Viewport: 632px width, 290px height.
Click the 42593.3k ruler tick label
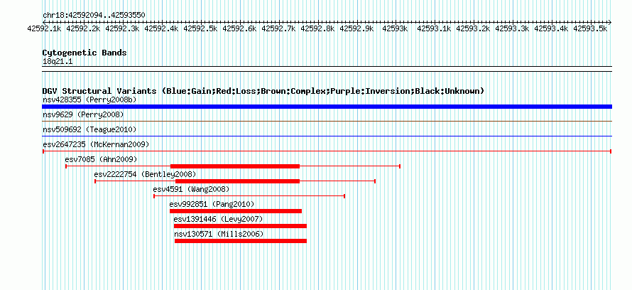click(512, 28)
